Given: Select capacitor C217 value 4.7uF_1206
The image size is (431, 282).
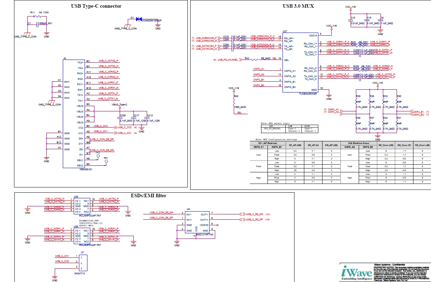Looking at the screenshot, I should (140, 121).
